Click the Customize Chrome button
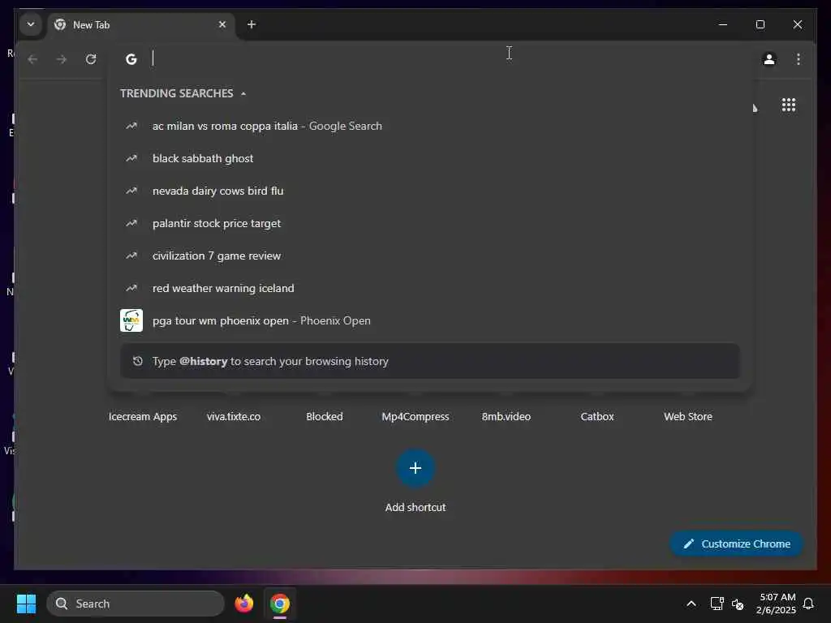Viewport: 831px width, 623px height. (x=737, y=544)
